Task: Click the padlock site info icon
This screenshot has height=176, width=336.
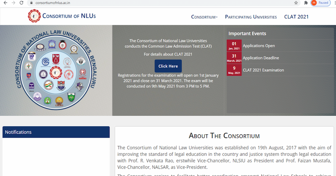Action: tap(31, 3)
